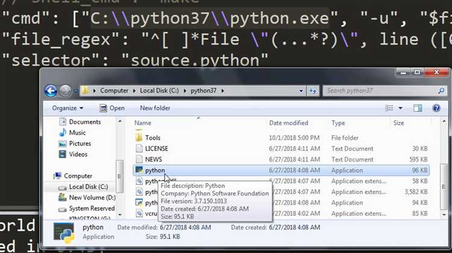Open the Documents library in sidebar
The image size is (452, 253).
click(84, 122)
